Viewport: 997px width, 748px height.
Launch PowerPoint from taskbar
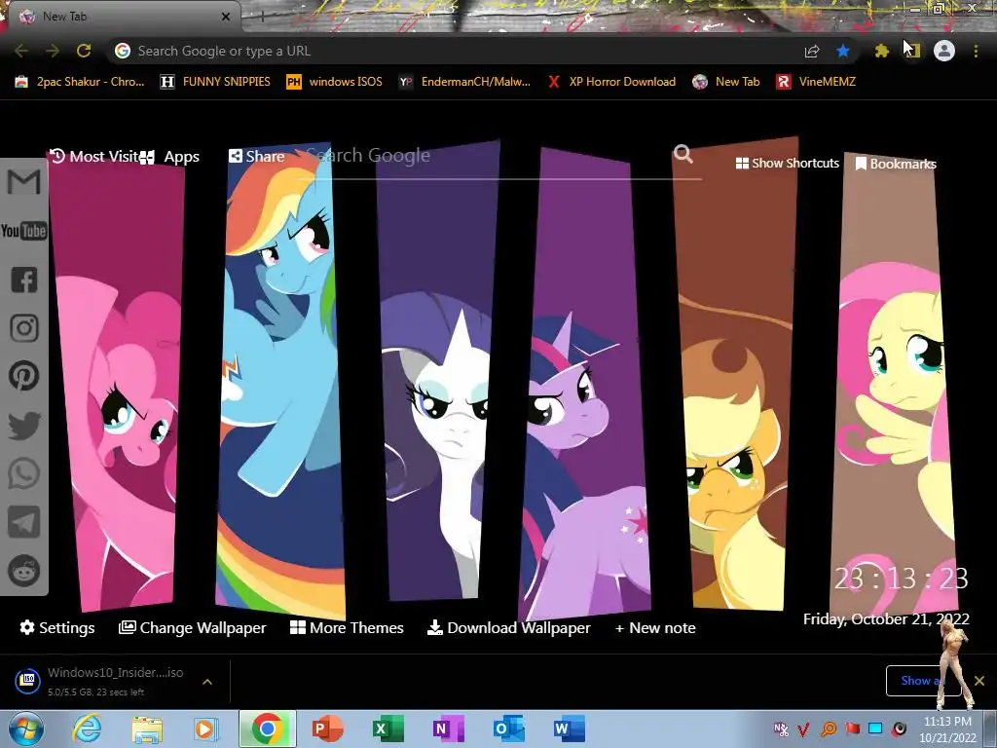pos(327,729)
